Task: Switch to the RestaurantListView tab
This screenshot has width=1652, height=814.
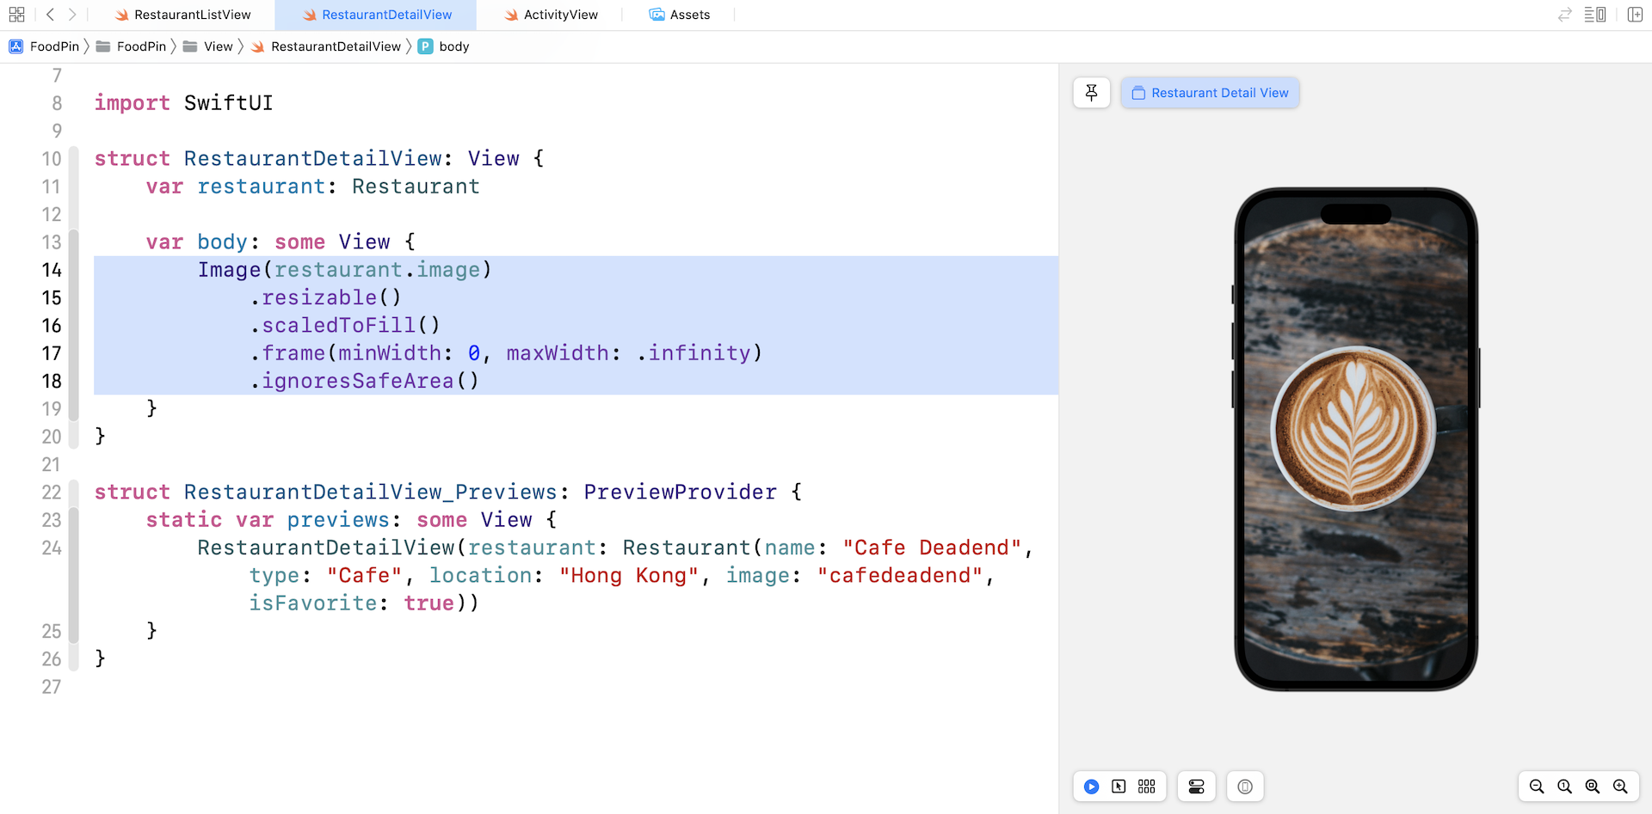Action: 183,15
